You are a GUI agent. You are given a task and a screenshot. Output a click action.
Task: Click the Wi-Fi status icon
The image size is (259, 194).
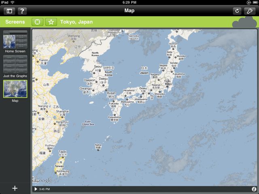tap(13, 2)
